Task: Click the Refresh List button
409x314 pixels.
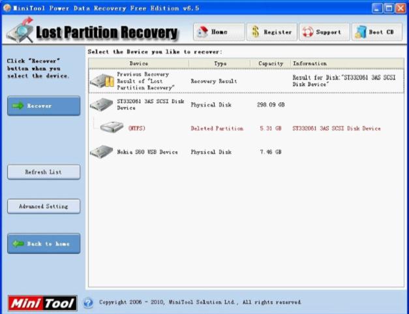Action: pyautogui.click(x=44, y=172)
